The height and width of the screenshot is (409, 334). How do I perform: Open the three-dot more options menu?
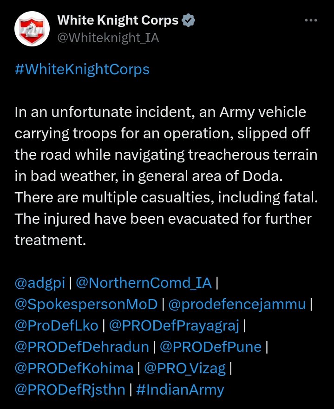tap(311, 20)
